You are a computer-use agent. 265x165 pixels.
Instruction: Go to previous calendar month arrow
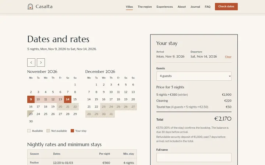click(x=31, y=62)
